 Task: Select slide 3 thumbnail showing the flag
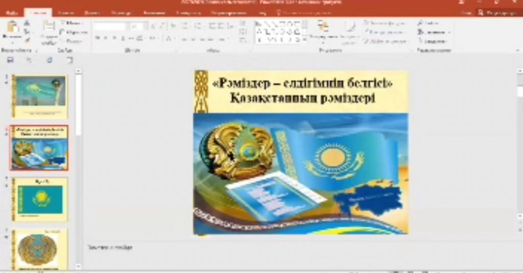39,199
